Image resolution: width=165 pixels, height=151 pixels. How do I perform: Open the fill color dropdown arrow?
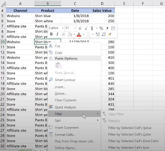pos(74,34)
